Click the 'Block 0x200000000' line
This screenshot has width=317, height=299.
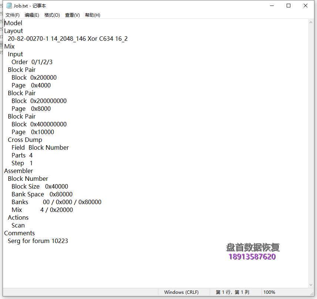[x=39, y=101]
